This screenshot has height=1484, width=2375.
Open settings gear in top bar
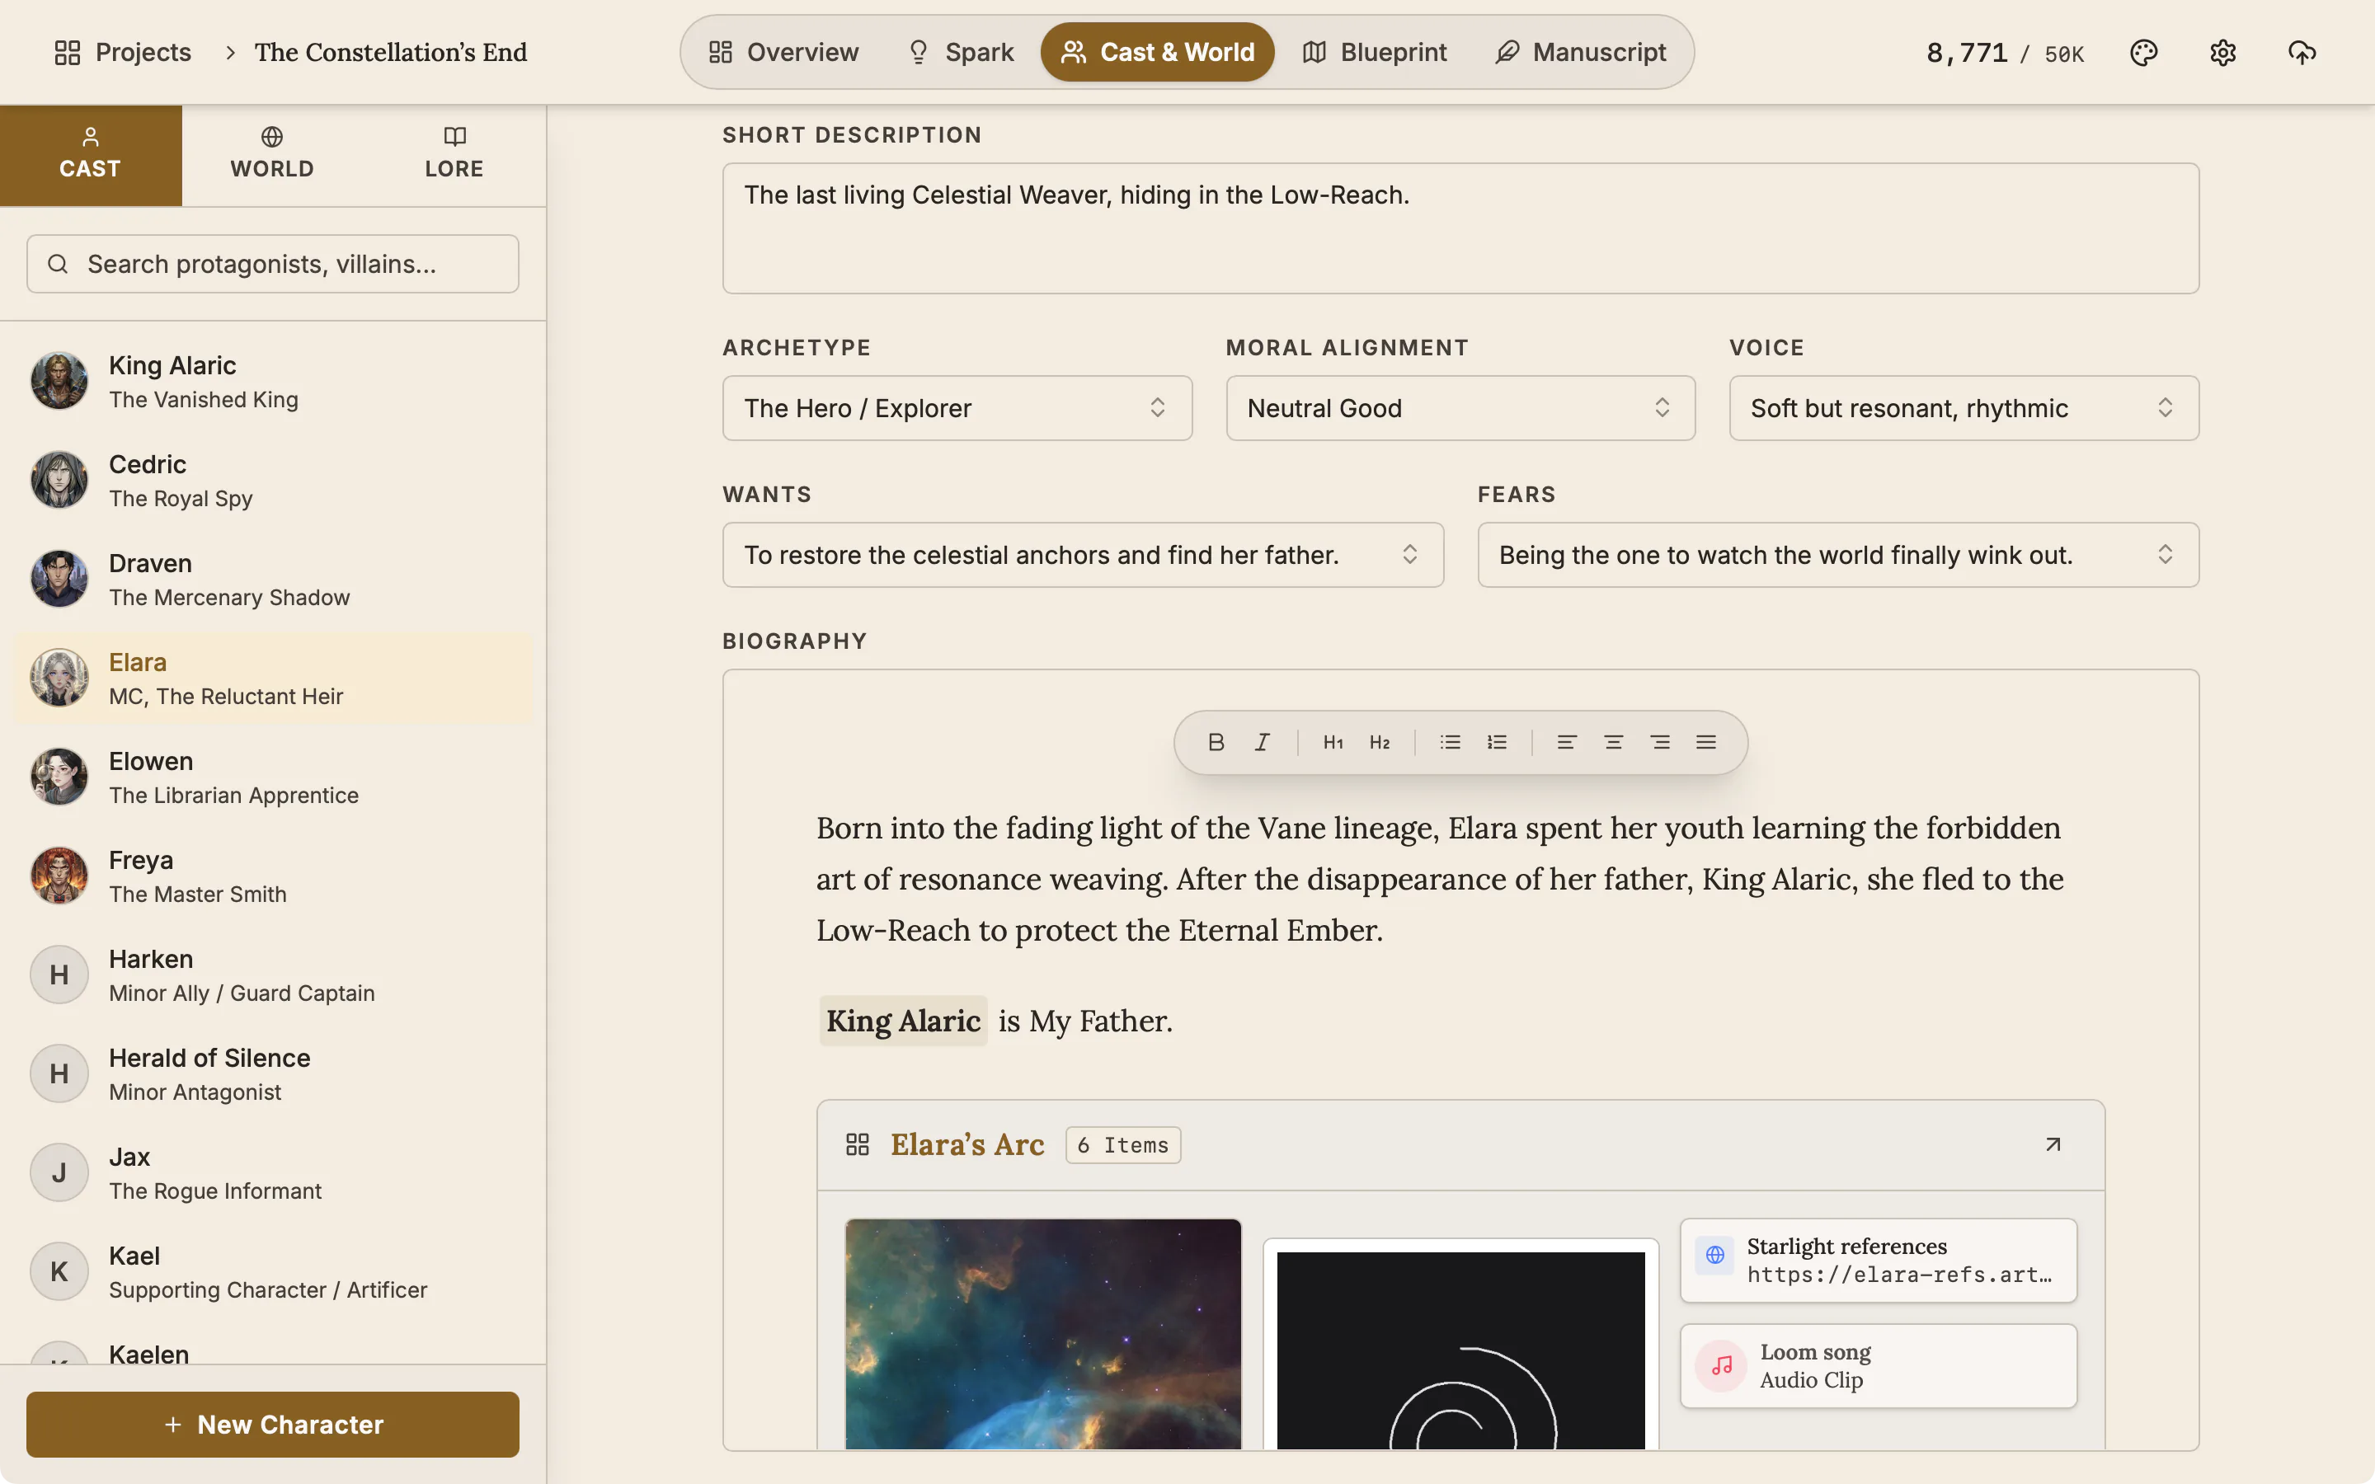[x=2223, y=52]
